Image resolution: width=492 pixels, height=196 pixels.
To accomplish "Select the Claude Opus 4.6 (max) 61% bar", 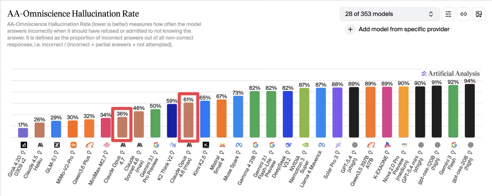I will click(189, 120).
